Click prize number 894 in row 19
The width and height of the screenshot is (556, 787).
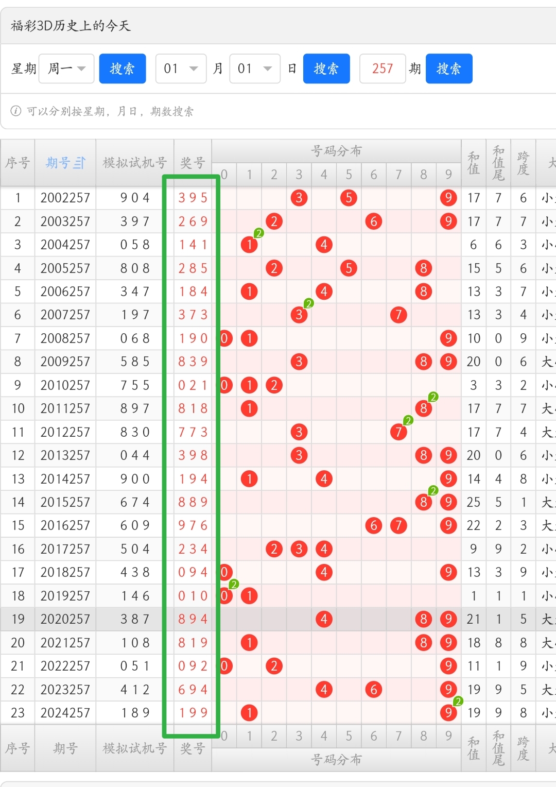pyautogui.click(x=193, y=619)
